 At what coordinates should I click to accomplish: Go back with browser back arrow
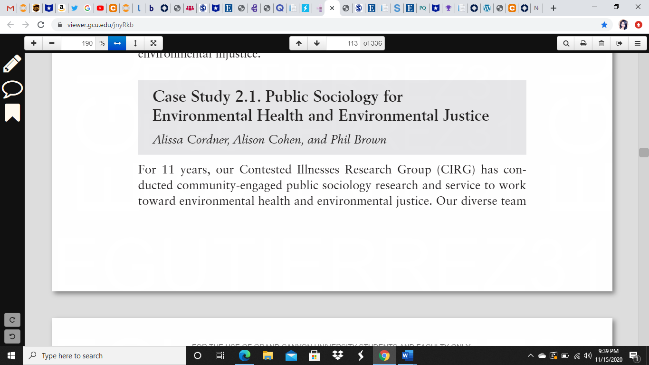click(x=10, y=25)
